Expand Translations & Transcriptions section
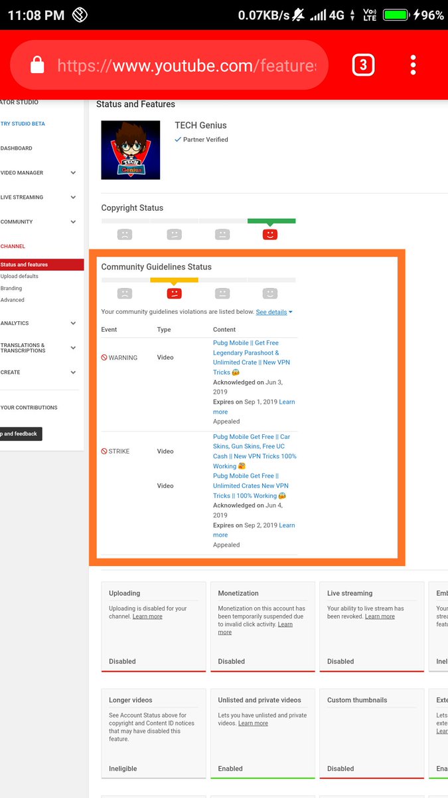Image resolution: width=448 pixels, height=798 pixels. [x=73, y=348]
